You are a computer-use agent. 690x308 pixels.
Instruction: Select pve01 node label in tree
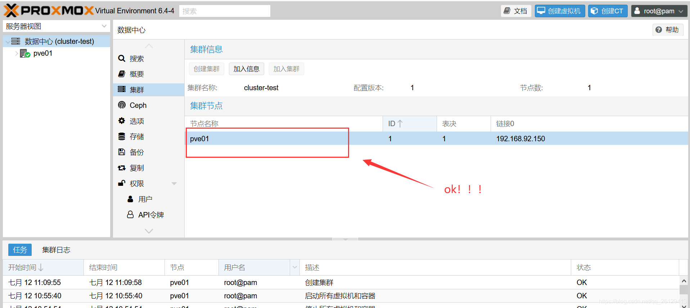tap(43, 53)
